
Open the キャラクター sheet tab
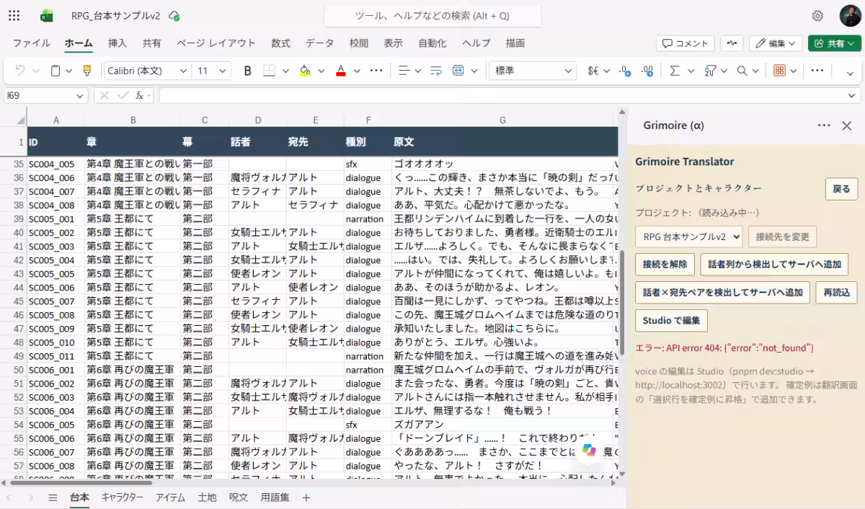point(122,497)
